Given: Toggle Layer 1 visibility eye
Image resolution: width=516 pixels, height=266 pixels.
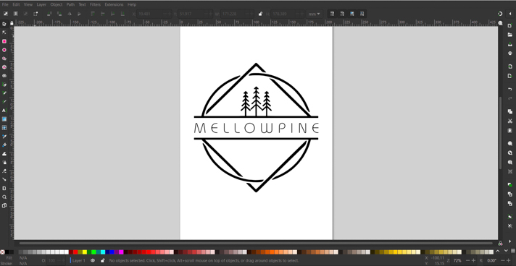Looking at the screenshot, I should point(93,260).
